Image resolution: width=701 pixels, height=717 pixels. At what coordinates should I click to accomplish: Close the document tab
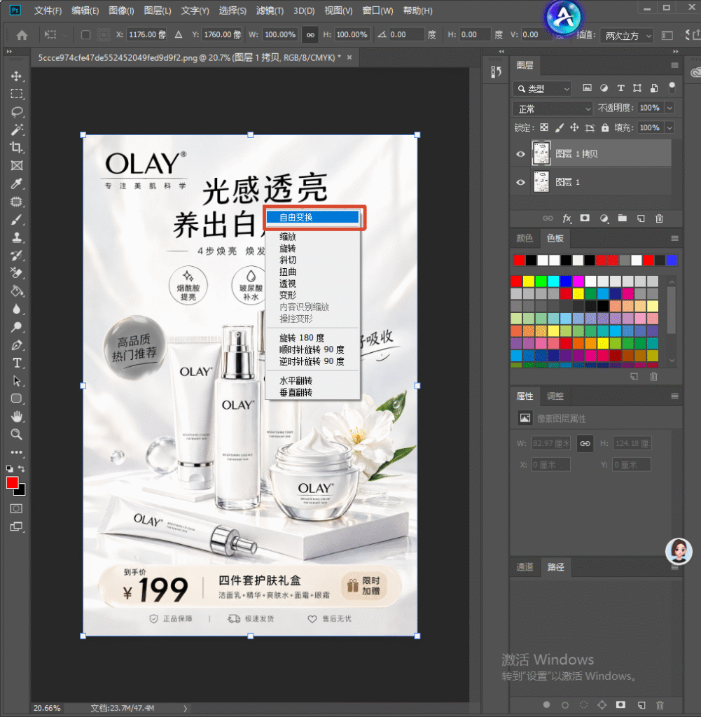(x=349, y=57)
